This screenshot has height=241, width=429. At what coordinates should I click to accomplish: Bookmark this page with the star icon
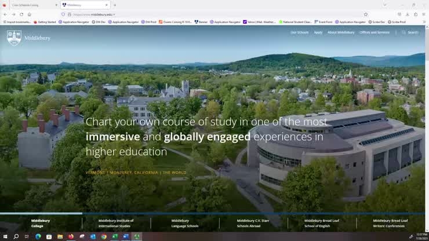(x=366, y=14)
